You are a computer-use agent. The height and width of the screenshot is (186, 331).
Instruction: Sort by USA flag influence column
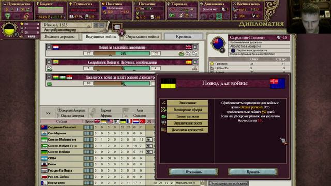(x=110, y=121)
